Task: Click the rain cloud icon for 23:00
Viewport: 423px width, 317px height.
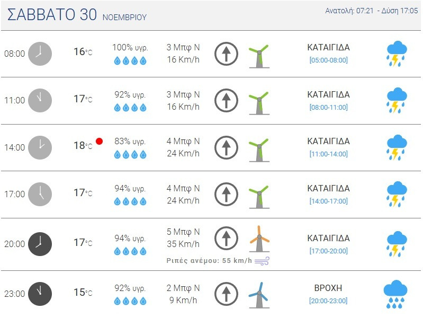Action: pos(395,294)
